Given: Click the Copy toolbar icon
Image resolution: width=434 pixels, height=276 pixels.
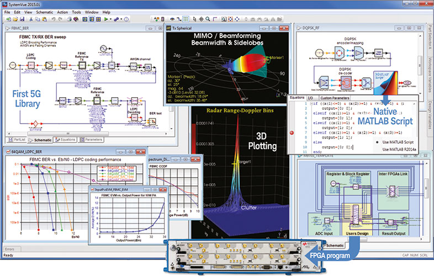Looking at the screenshot, I should click(38, 19).
